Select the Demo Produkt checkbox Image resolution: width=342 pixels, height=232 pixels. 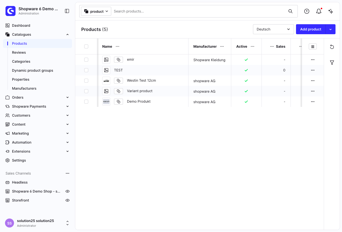pos(86,102)
